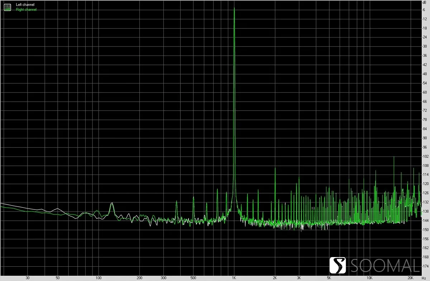Click the -84 dB amplitude axis label

click(425, 129)
